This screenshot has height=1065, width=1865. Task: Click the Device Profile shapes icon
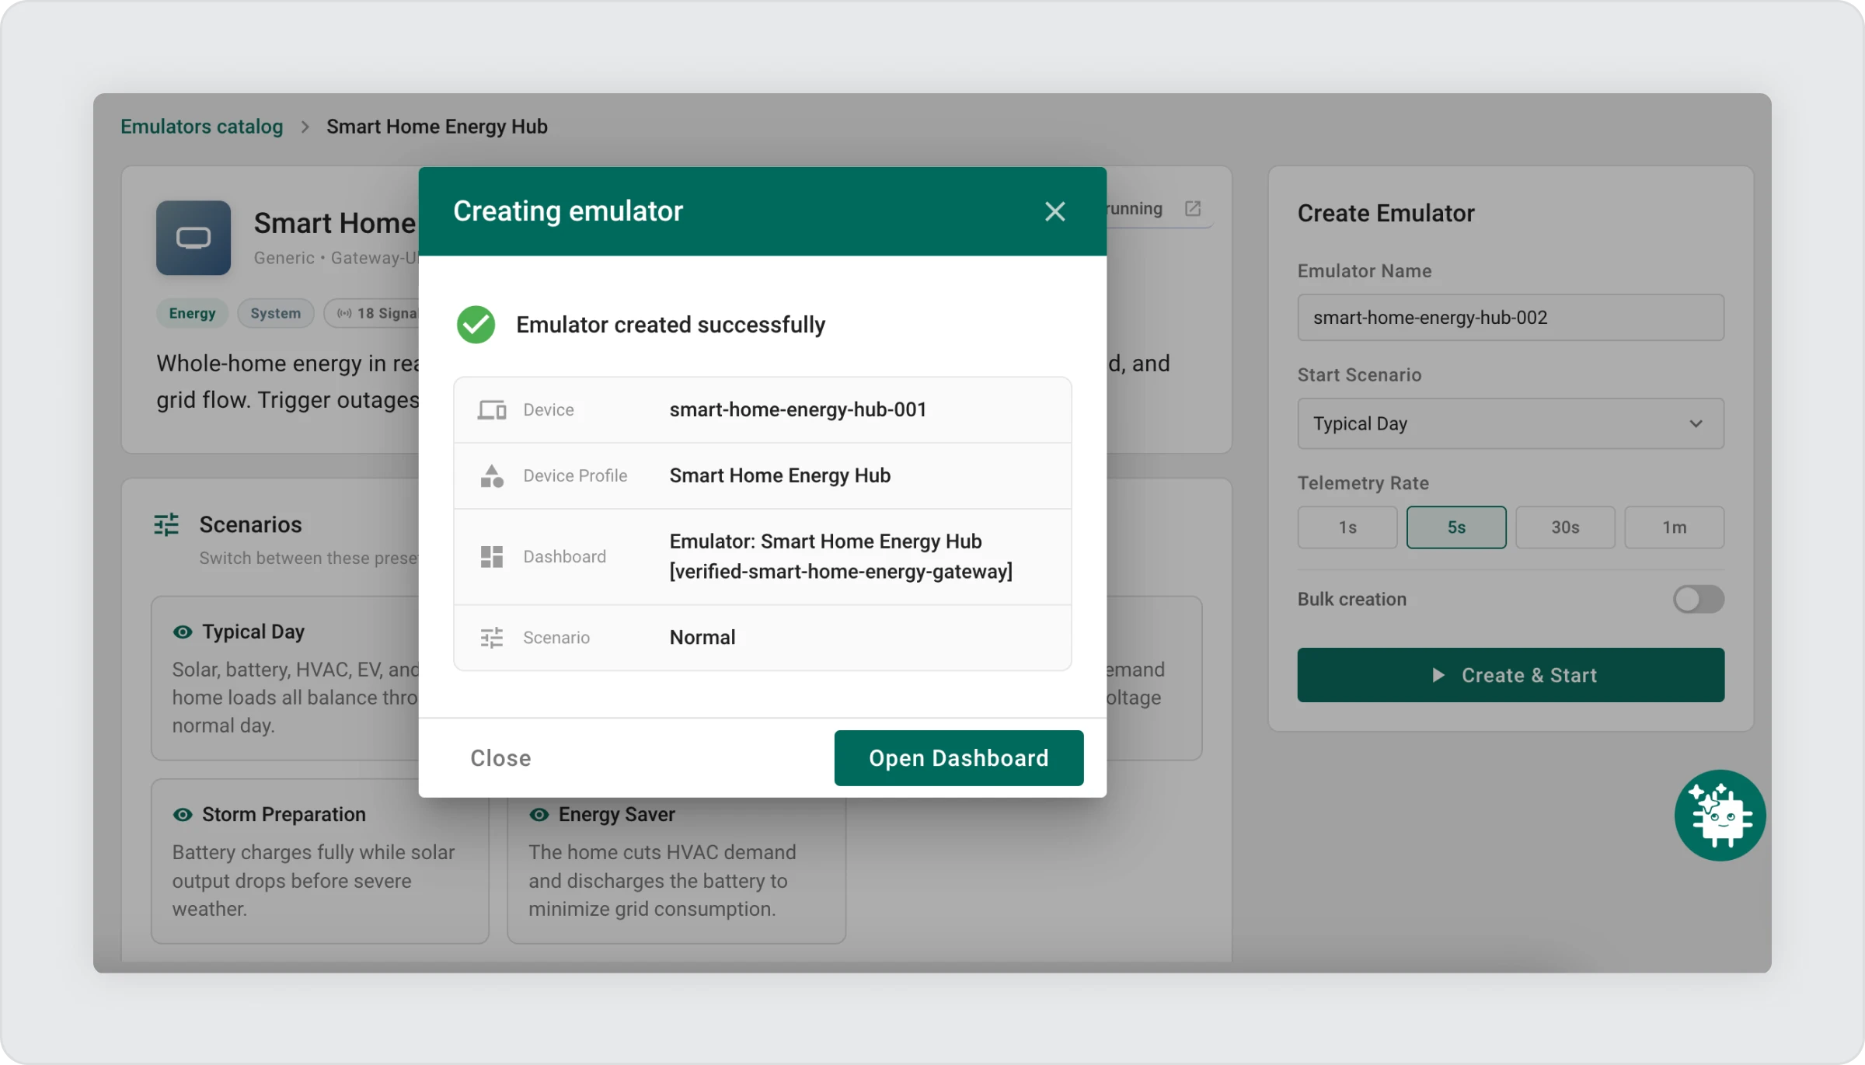491,475
